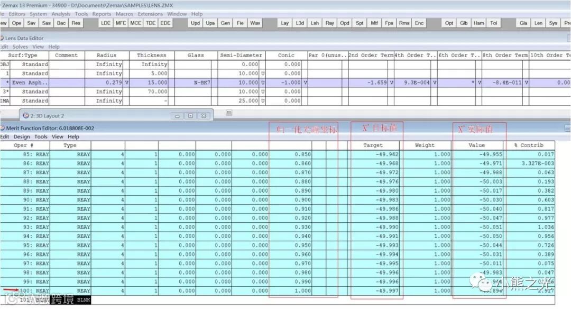The width and height of the screenshot is (571, 309).
Task: Open the Editors menu in main menu bar
Action: pos(17,14)
